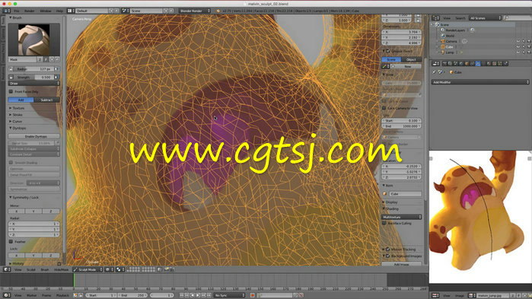Click the Camera object icon in outliner
Viewport: 532px width, 299px height.
(443, 41)
